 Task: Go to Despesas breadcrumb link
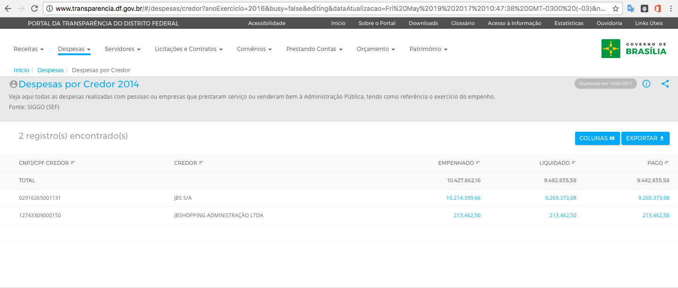click(51, 70)
